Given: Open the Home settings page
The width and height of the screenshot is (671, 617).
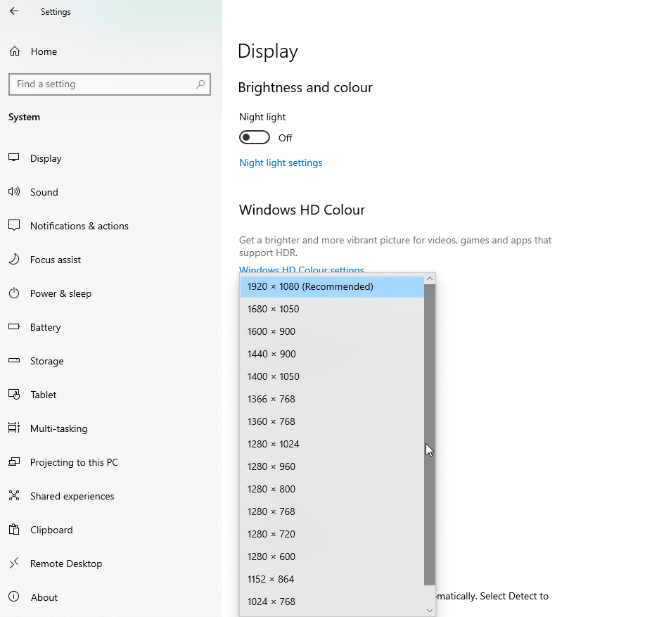Looking at the screenshot, I should click(x=110, y=51).
